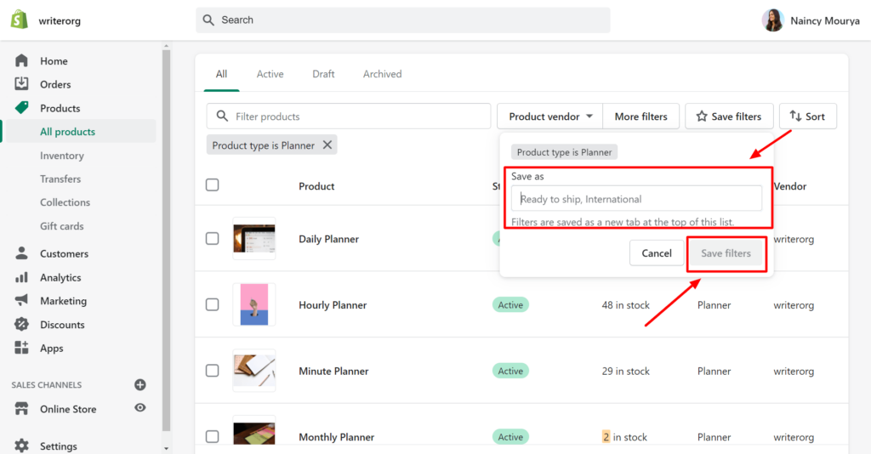Focus the top Search bar
Screen dimensions: 871x454
coord(402,20)
